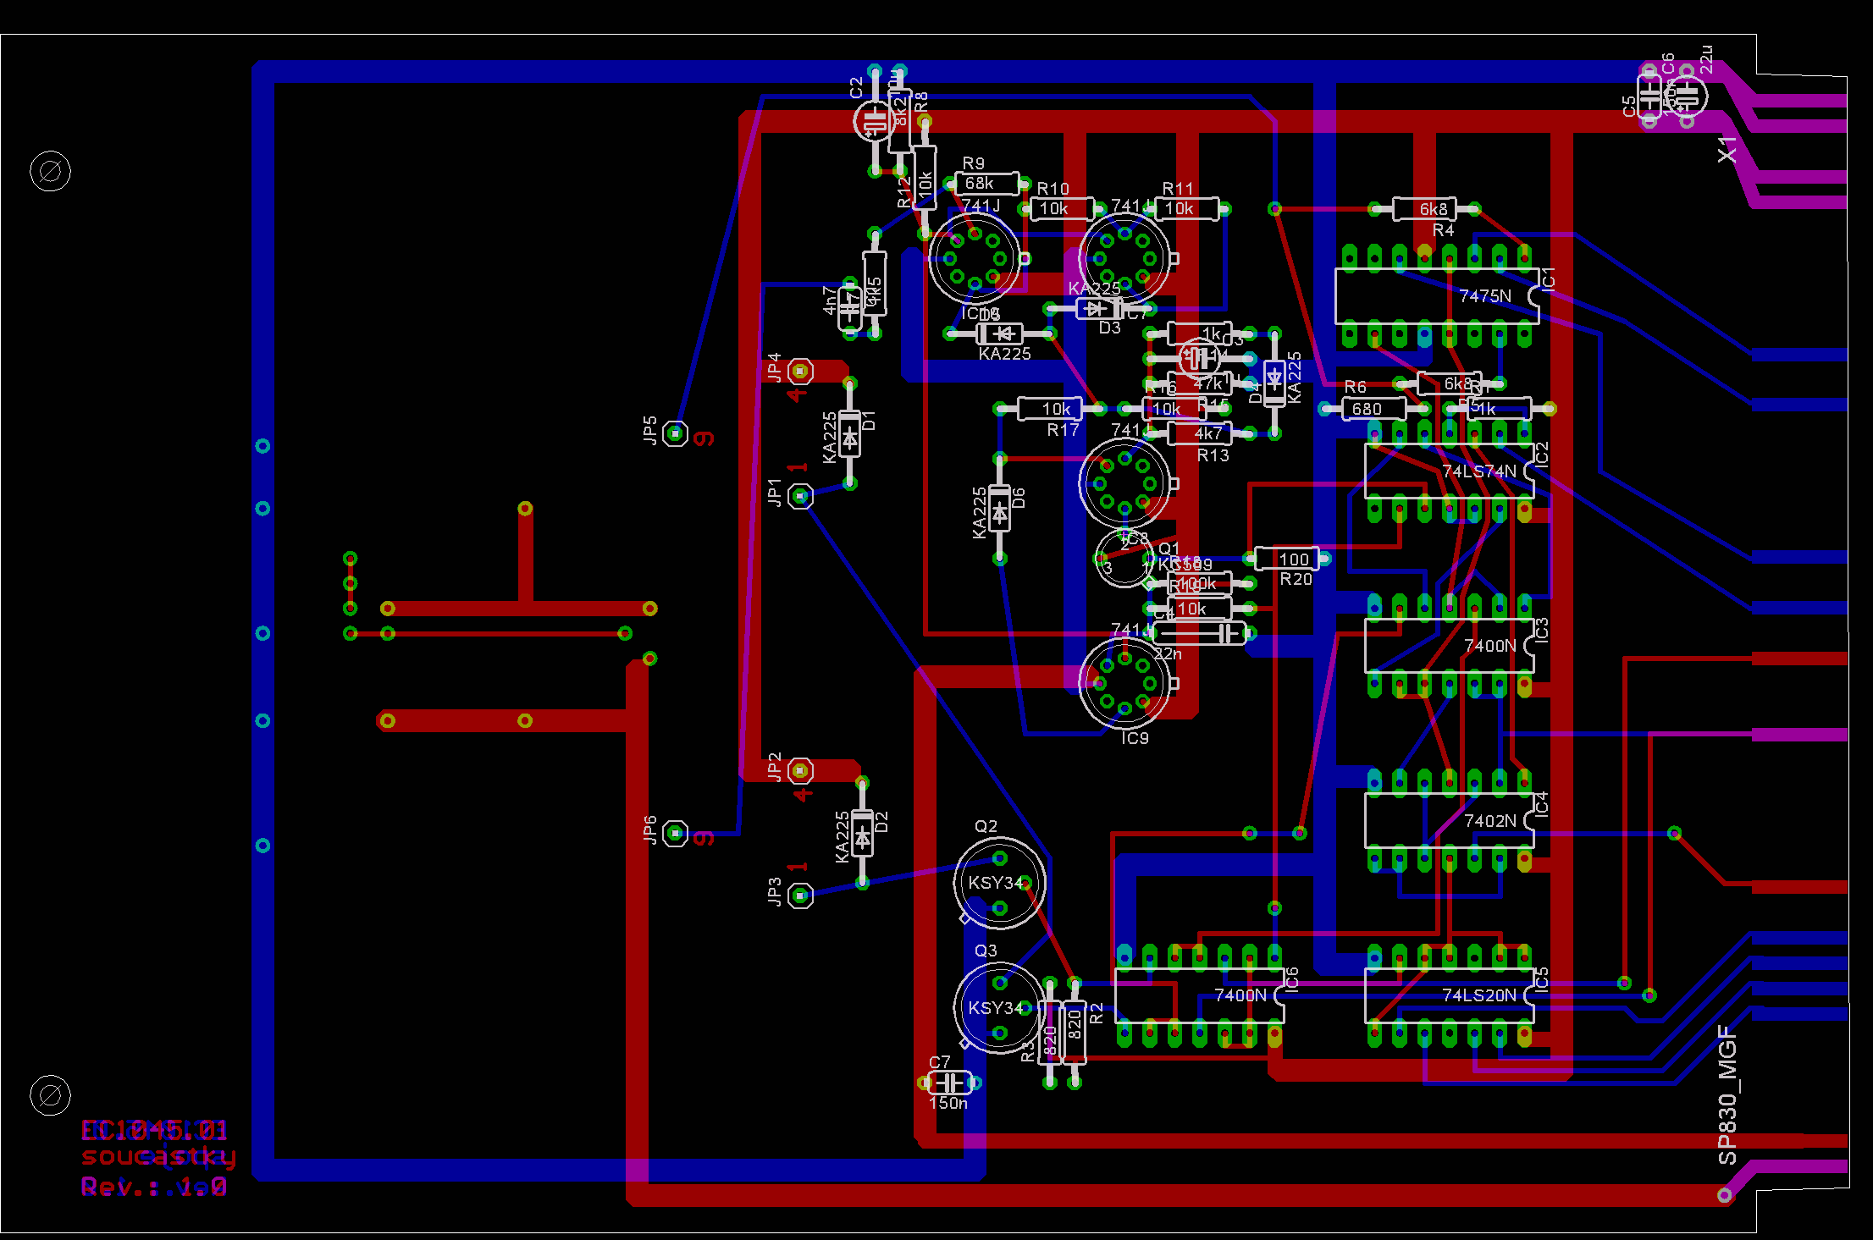Click the SP830_MGF connector label

point(1727,1094)
